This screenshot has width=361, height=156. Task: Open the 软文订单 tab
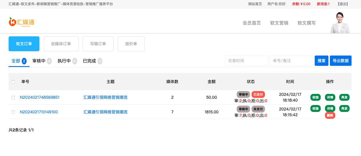point(24,44)
